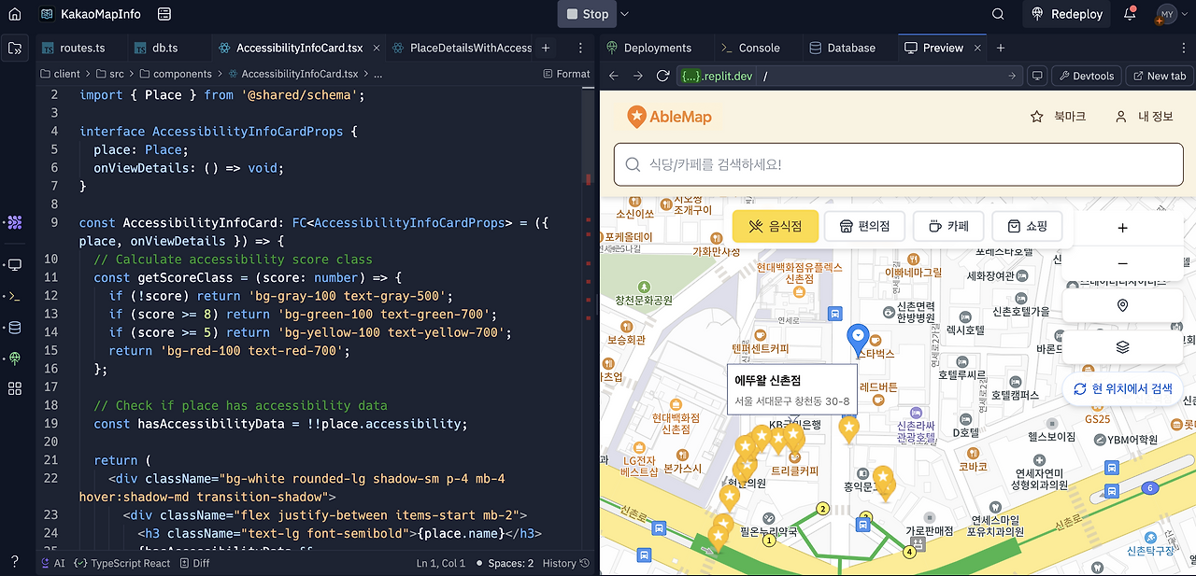The image size is (1196, 576).
Task: Click the components folder in breadcrumb
Action: coord(174,74)
